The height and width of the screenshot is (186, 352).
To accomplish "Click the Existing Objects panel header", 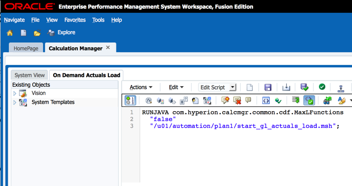I will [65, 85].
